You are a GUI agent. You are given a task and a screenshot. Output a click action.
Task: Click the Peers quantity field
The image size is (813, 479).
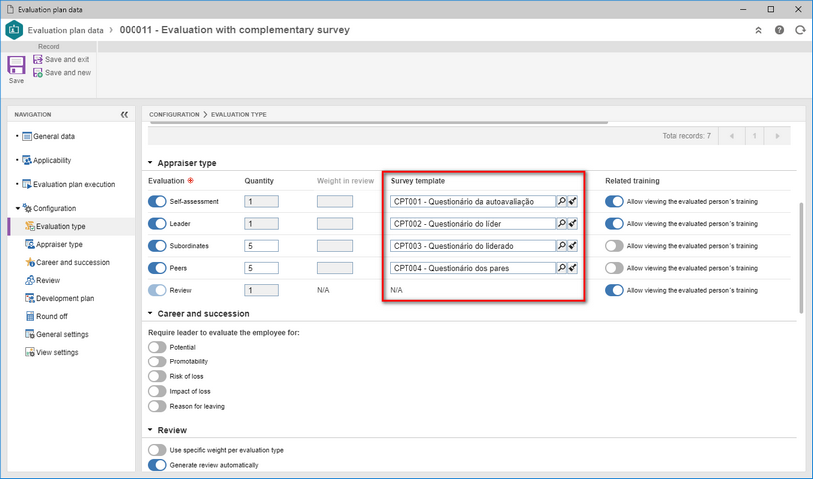point(261,268)
